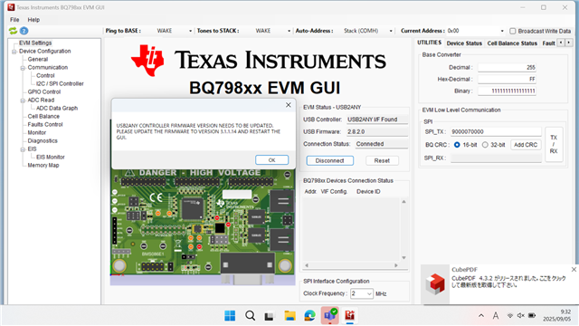The image size is (579, 326).
Task: Switch to Fault tab
Action: pyautogui.click(x=549, y=43)
